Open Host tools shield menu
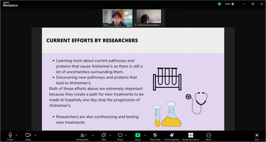The height and width of the screenshot is (142, 266). coord(155,137)
